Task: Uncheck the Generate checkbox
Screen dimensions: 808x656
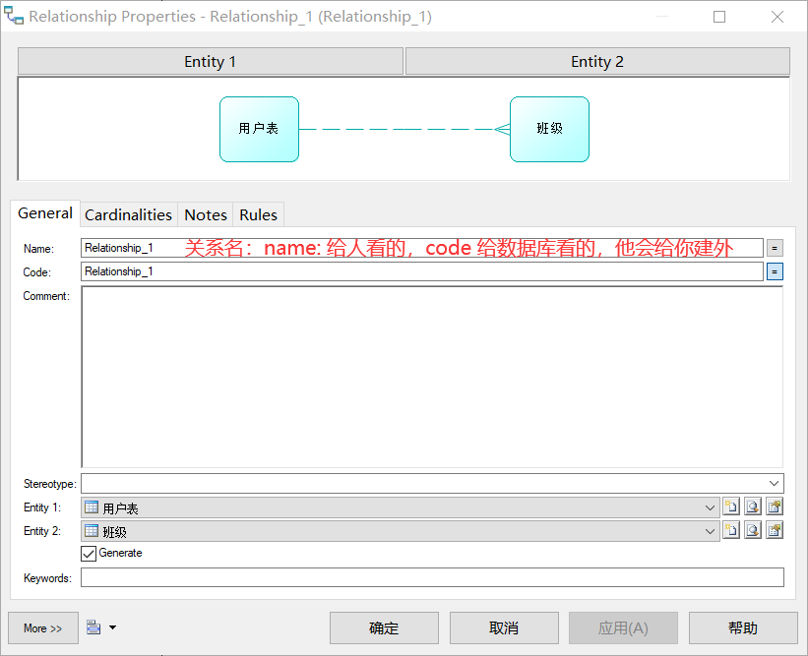Action: click(88, 553)
